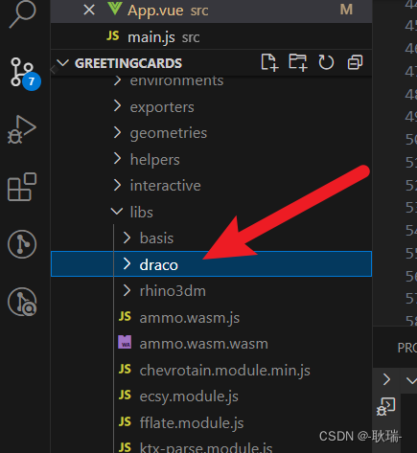Screen dimensions: 417x453
Task: Expand the interactive folder
Action: point(211,186)
